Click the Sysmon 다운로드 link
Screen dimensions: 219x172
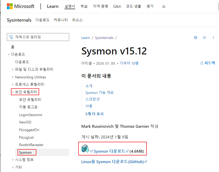[x=110, y=151]
